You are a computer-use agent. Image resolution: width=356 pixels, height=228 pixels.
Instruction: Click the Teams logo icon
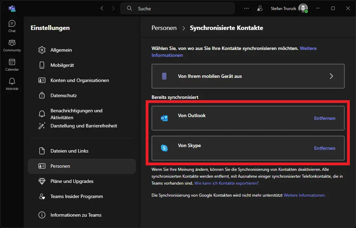12,9
